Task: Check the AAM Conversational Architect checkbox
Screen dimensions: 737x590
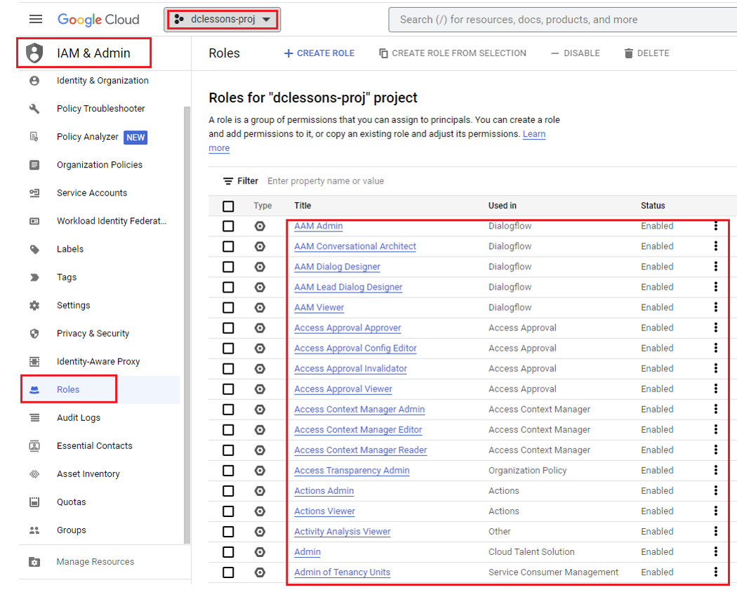Action: (228, 246)
